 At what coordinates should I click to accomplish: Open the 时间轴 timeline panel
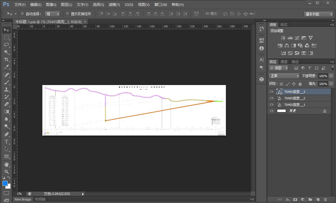[x=40, y=199]
